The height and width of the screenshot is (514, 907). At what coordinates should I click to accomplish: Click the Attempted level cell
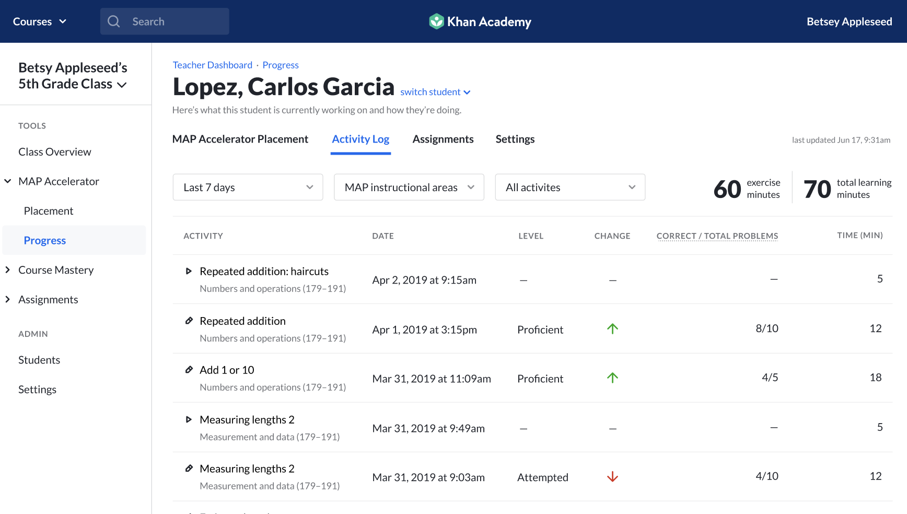(543, 477)
